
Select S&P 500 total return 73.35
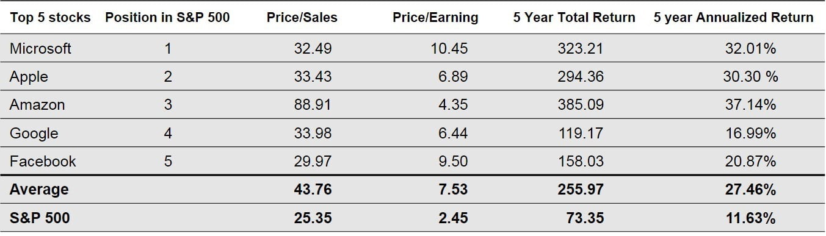tap(585, 218)
